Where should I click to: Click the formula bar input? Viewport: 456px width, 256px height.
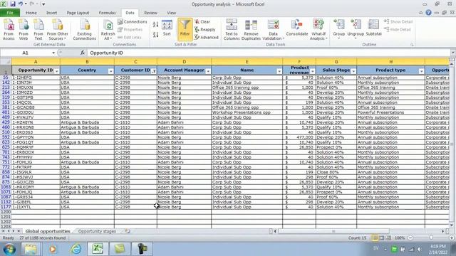tap(269, 53)
